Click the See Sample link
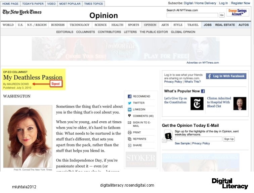The height and width of the screenshot is (193, 254). click(182, 143)
